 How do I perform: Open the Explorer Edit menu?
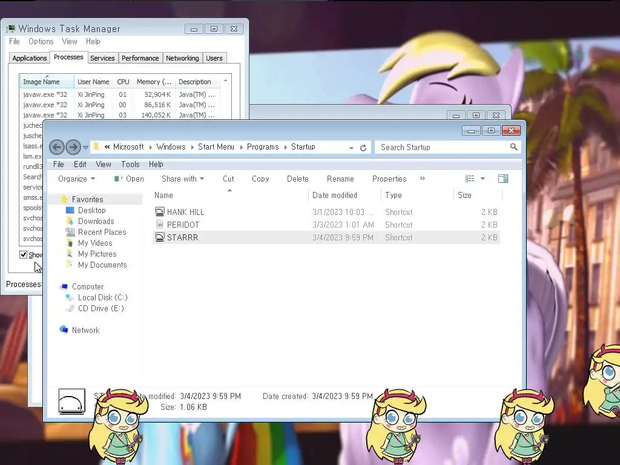tap(80, 164)
